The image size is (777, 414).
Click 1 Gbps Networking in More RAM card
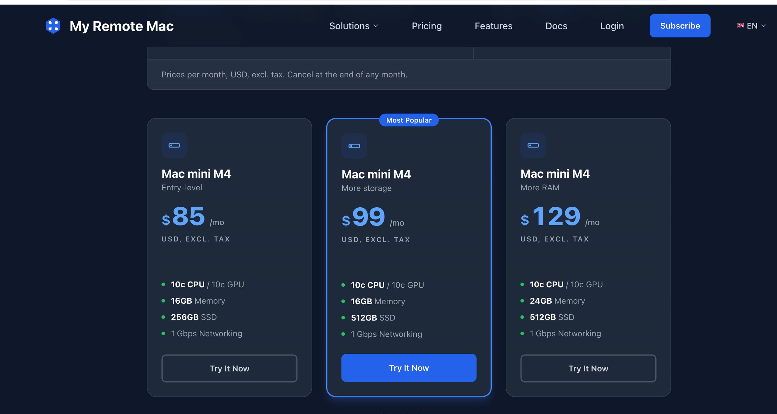[x=565, y=333]
